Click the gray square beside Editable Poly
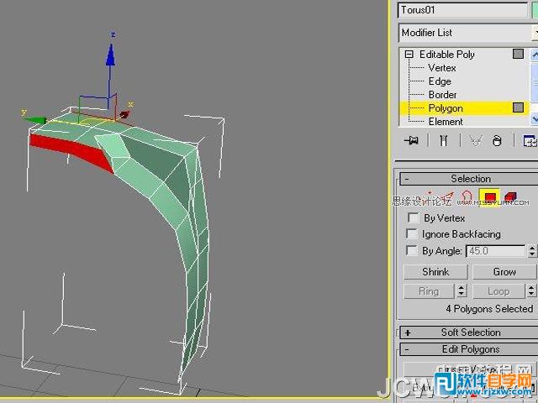This screenshot has width=538, height=403. (518, 54)
